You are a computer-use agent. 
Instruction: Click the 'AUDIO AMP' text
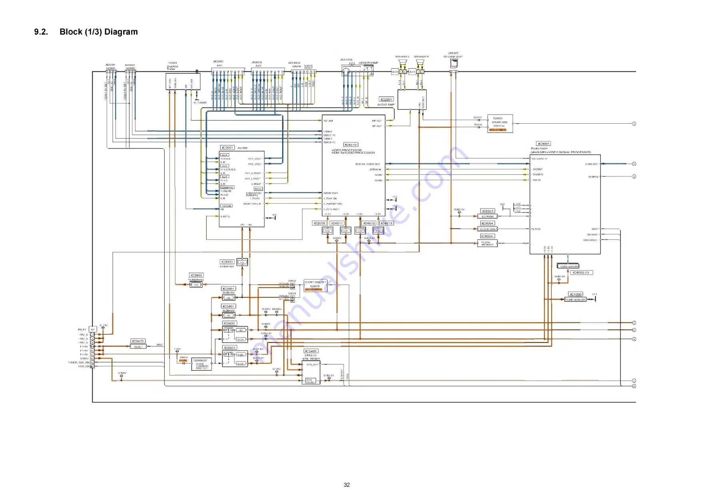(x=386, y=105)
